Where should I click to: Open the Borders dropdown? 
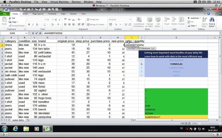tap(47, 25)
